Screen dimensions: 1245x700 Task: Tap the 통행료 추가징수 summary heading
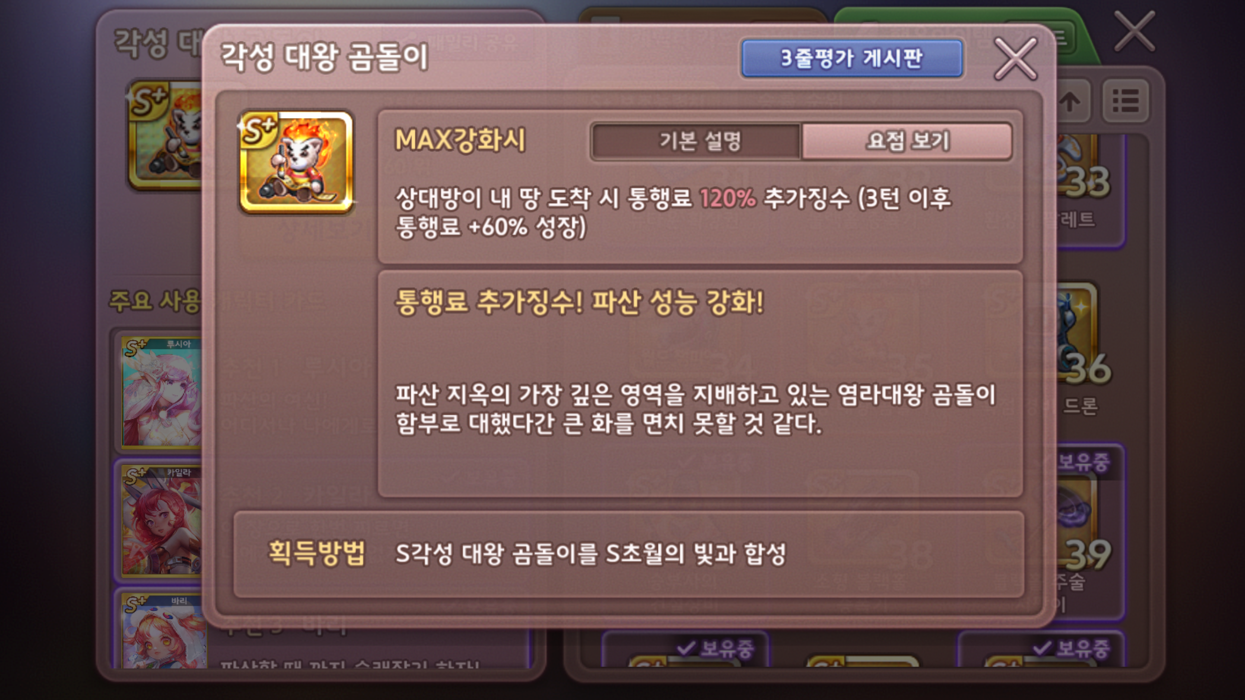click(579, 302)
